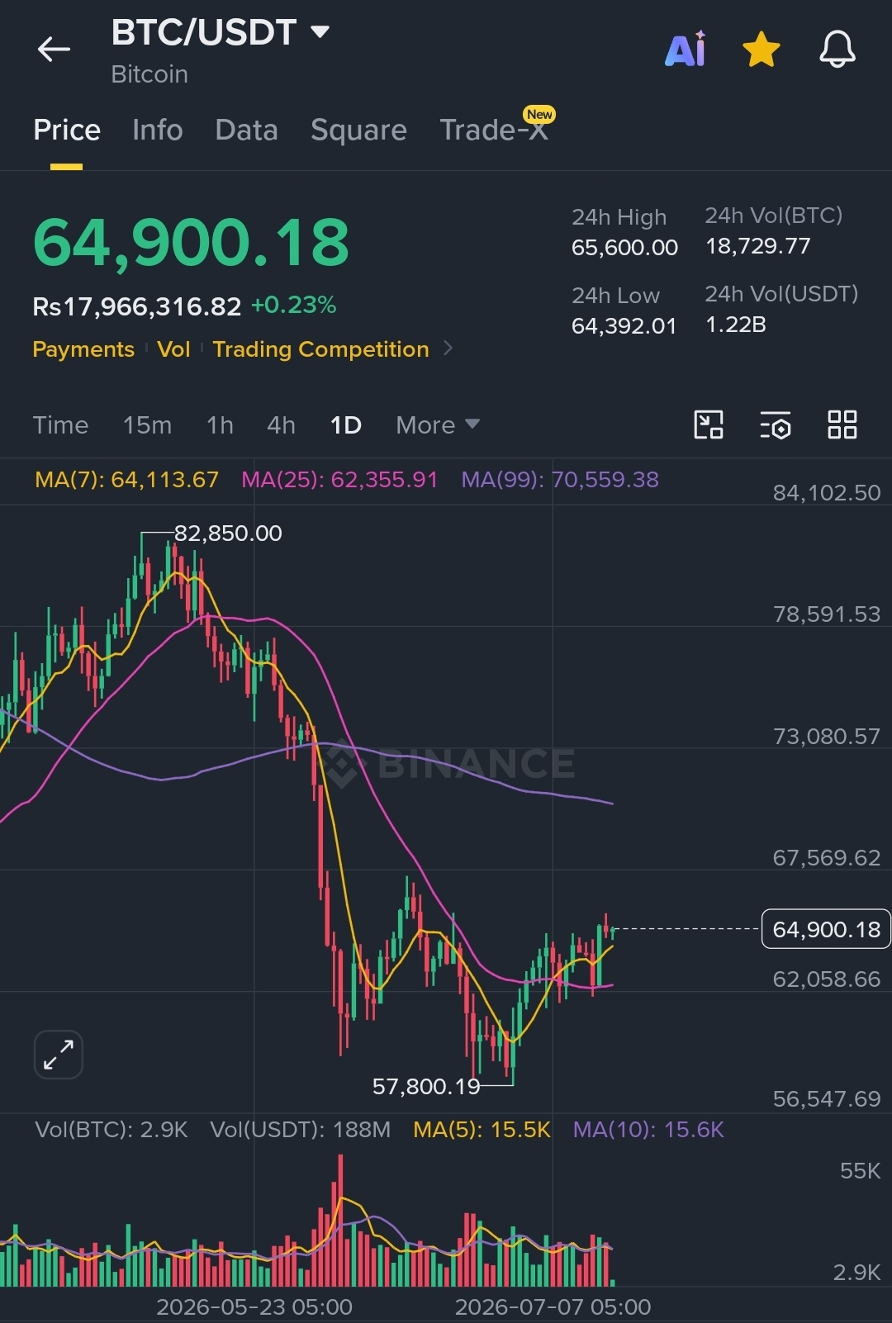
Task: Open price alert bell icon
Action: tap(837, 50)
